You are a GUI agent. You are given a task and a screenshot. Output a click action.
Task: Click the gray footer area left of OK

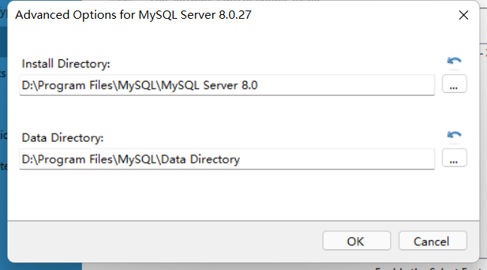click(x=165, y=241)
